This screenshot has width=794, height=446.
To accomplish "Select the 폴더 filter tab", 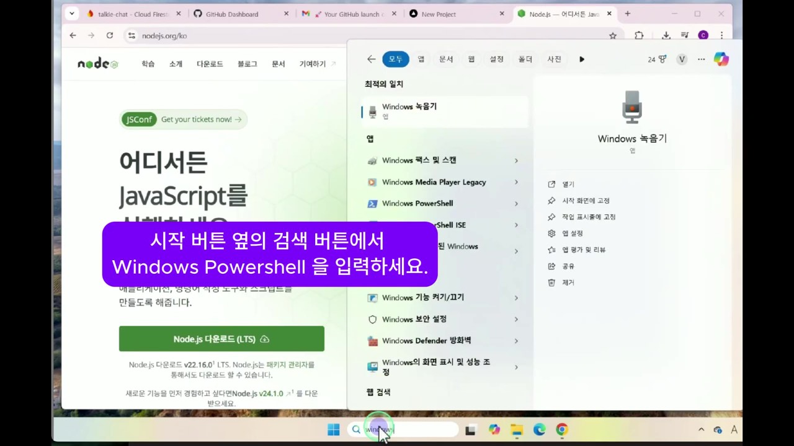I will 525,59.
